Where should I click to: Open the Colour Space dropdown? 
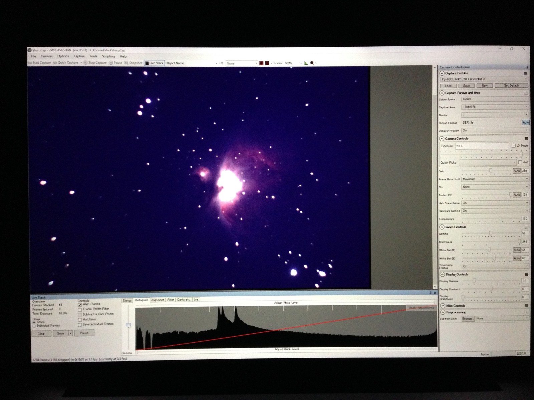tap(495, 99)
